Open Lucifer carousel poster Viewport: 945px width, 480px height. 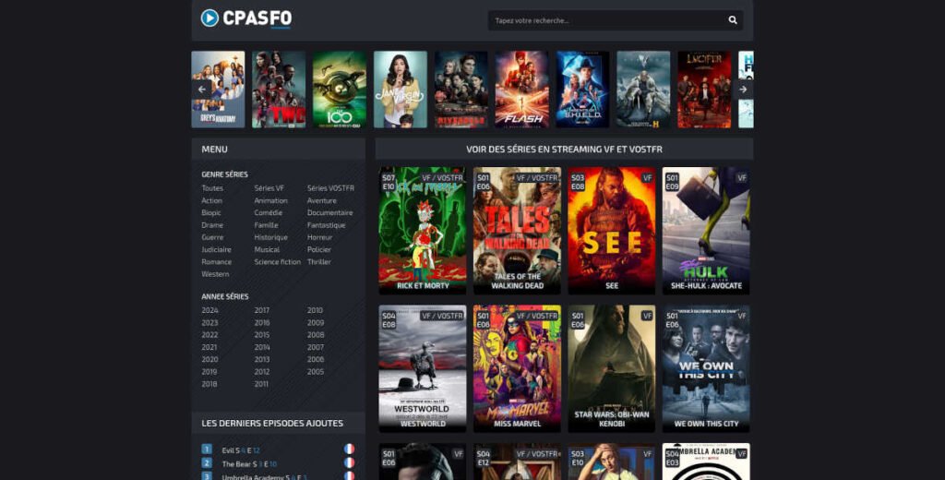pos(704,90)
